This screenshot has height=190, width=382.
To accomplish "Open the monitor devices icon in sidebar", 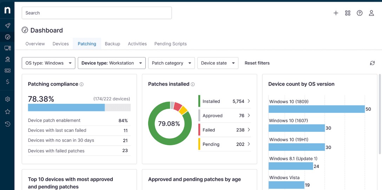I will pyautogui.click(x=7, y=48).
